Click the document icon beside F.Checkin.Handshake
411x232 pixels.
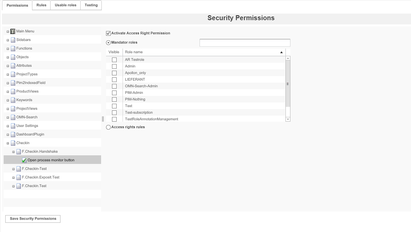[x=19, y=151]
